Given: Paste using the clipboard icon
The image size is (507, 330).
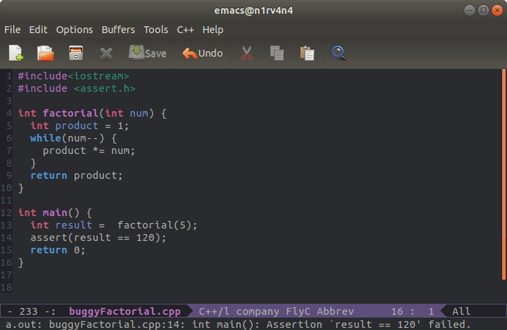Looking at the screenshot, I should click(x=307, y=52).
